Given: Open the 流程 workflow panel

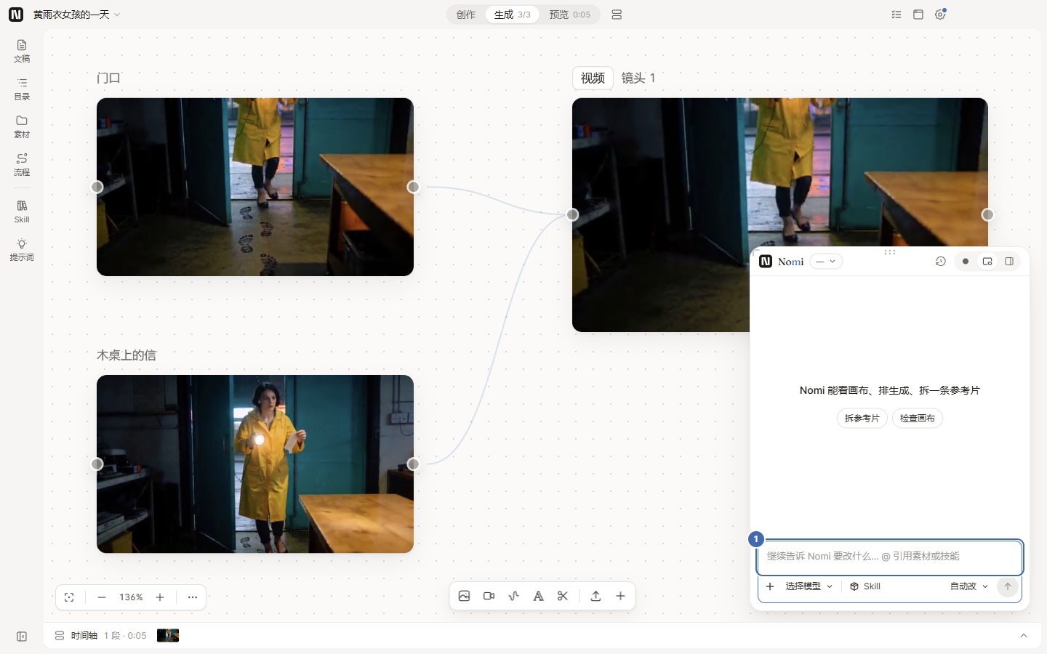Looking at the screenshot, I should point(22,164).
